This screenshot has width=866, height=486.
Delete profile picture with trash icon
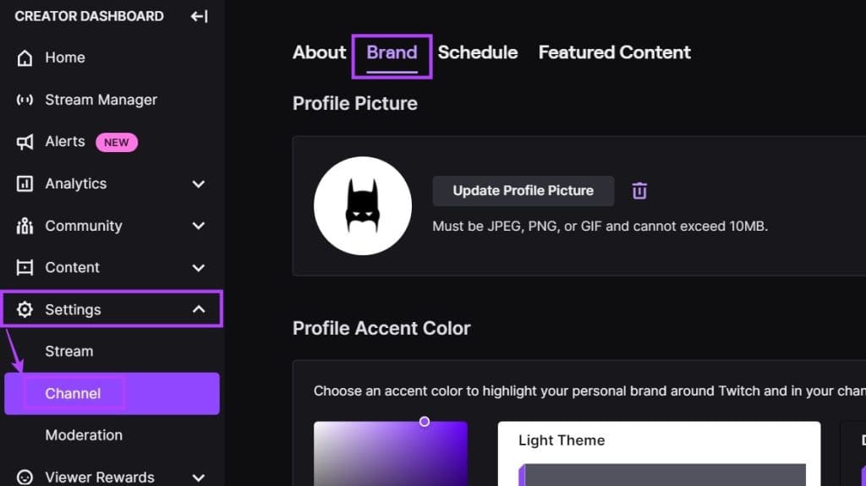click(x=639, y=190)
